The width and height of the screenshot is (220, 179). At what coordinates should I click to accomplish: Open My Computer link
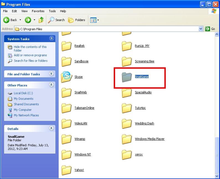click(x=23, y=110)
